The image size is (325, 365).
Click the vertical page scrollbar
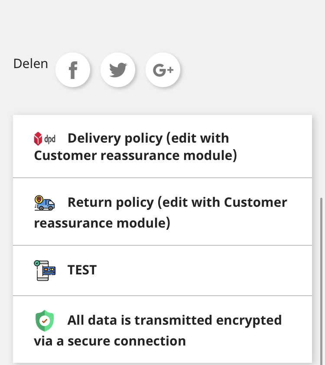coord(322,277)
